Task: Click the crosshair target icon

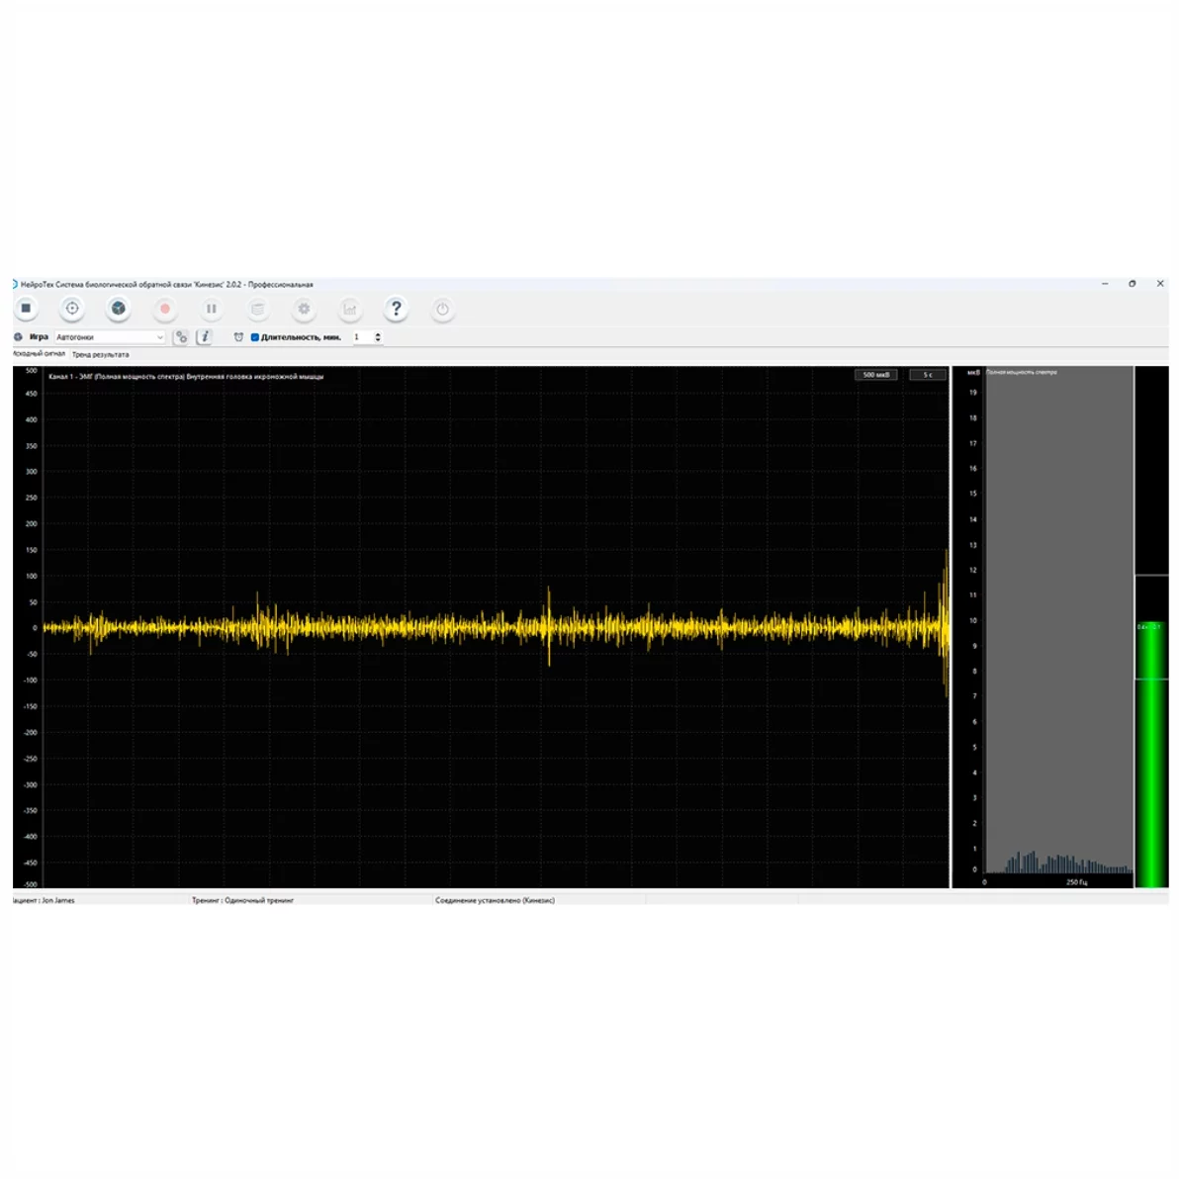Action: (x=72, y=309)
